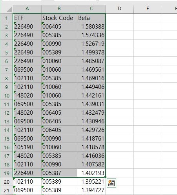Select cell with beta 1.449406

coord(91,87)
